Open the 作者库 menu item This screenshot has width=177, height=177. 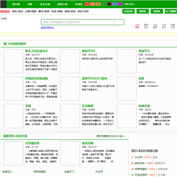[79, 4]
